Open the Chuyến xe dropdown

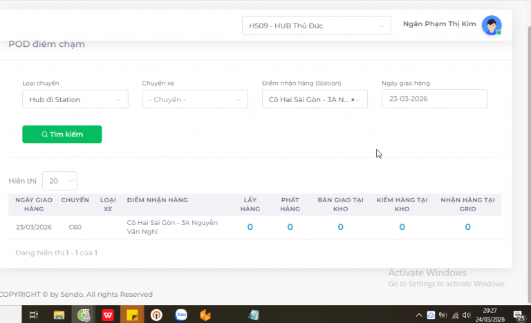tap(195, 99)
